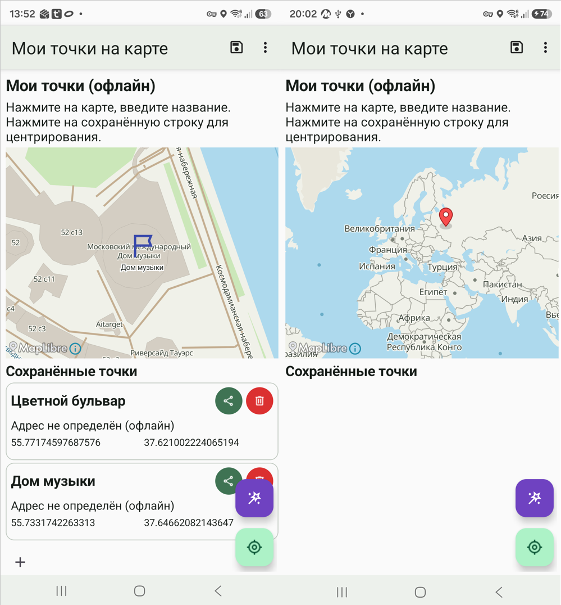Image resolution: width=561 pixels, height=605 pixels.
Task: Tap the plus icon below saved points
Action: 20,562
